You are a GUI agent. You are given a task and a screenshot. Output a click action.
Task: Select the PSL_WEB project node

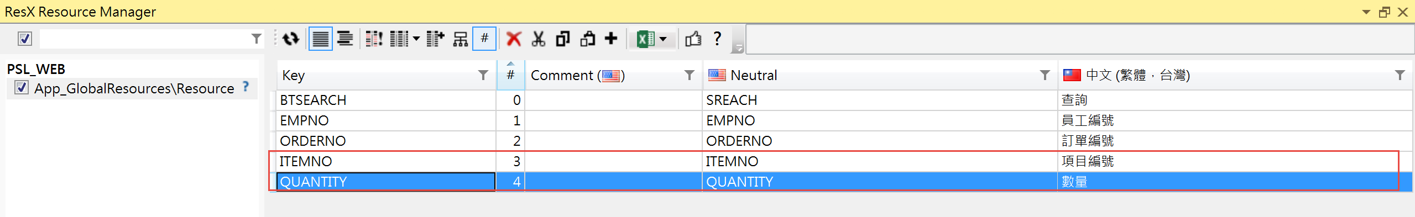click(x=36, y=70)
